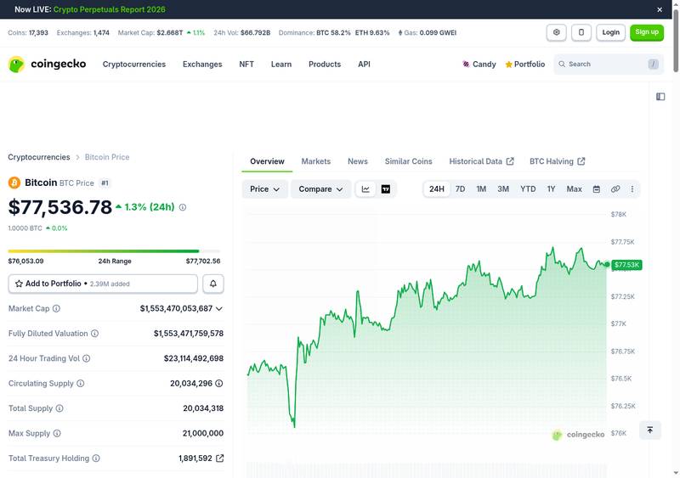The height and width of the screenshot is (478, 680).
Task: Select the YTD time range
Action: (x=528, y=189)
